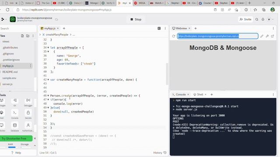This screenshot has height=157, width=280.
Task: Open the Debugger tool
Action: (28, 102)
